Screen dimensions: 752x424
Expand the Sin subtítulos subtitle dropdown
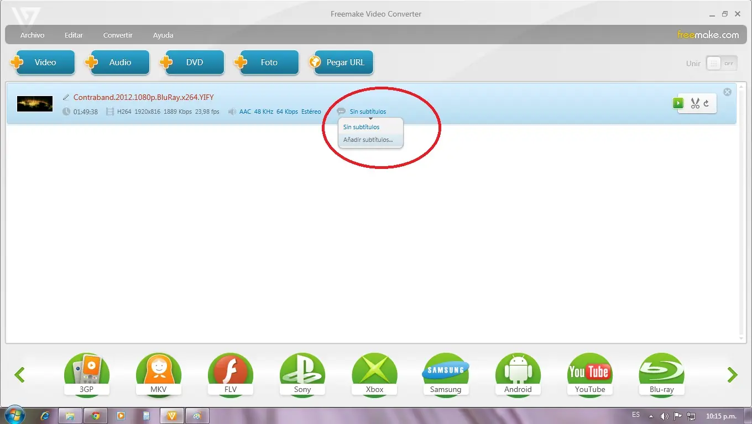pos(368,112)
